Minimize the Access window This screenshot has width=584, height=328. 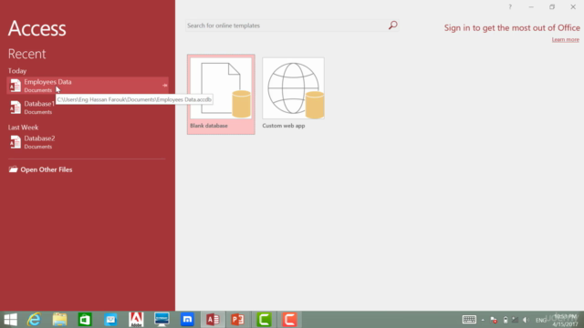531,7
